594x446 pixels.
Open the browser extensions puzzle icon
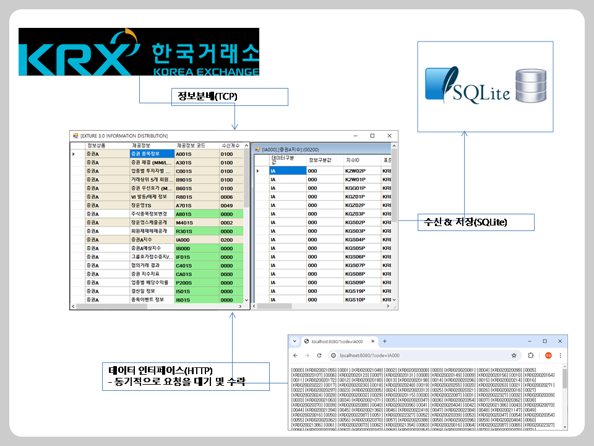tap(531, 356)
